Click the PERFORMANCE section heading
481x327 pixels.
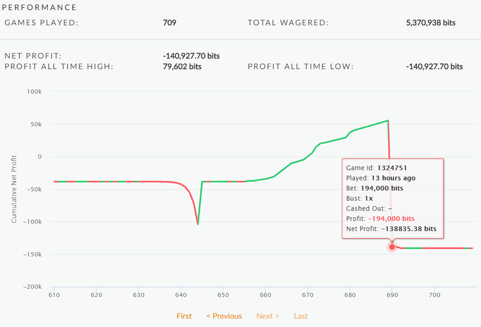click(39, 7)
